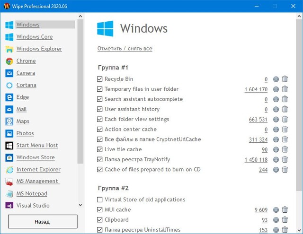Screen dimensions: 303x234
Task: Disable Action center cache checkbox
Action: [99, 130]
